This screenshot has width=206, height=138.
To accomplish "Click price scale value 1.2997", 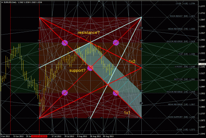I will [x=202, y=87].
